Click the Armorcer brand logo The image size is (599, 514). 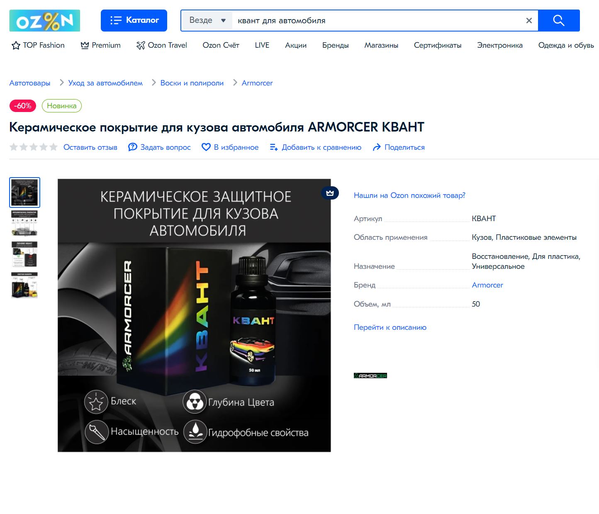pyautogui.click(x=370, y=376)
